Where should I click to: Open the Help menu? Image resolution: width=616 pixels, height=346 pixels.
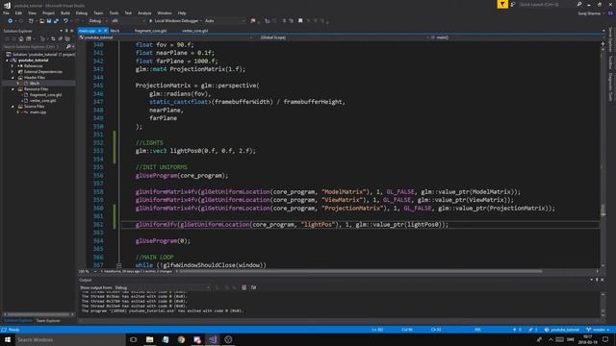(x=182, y=12)
